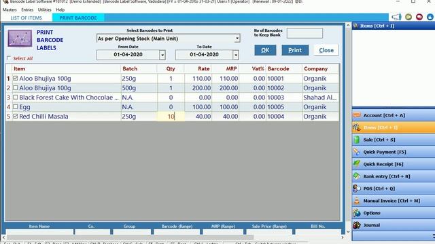Viewport: 435px width, 244px height.
Task: Click the Qty column header
Action: coord(171,68)
